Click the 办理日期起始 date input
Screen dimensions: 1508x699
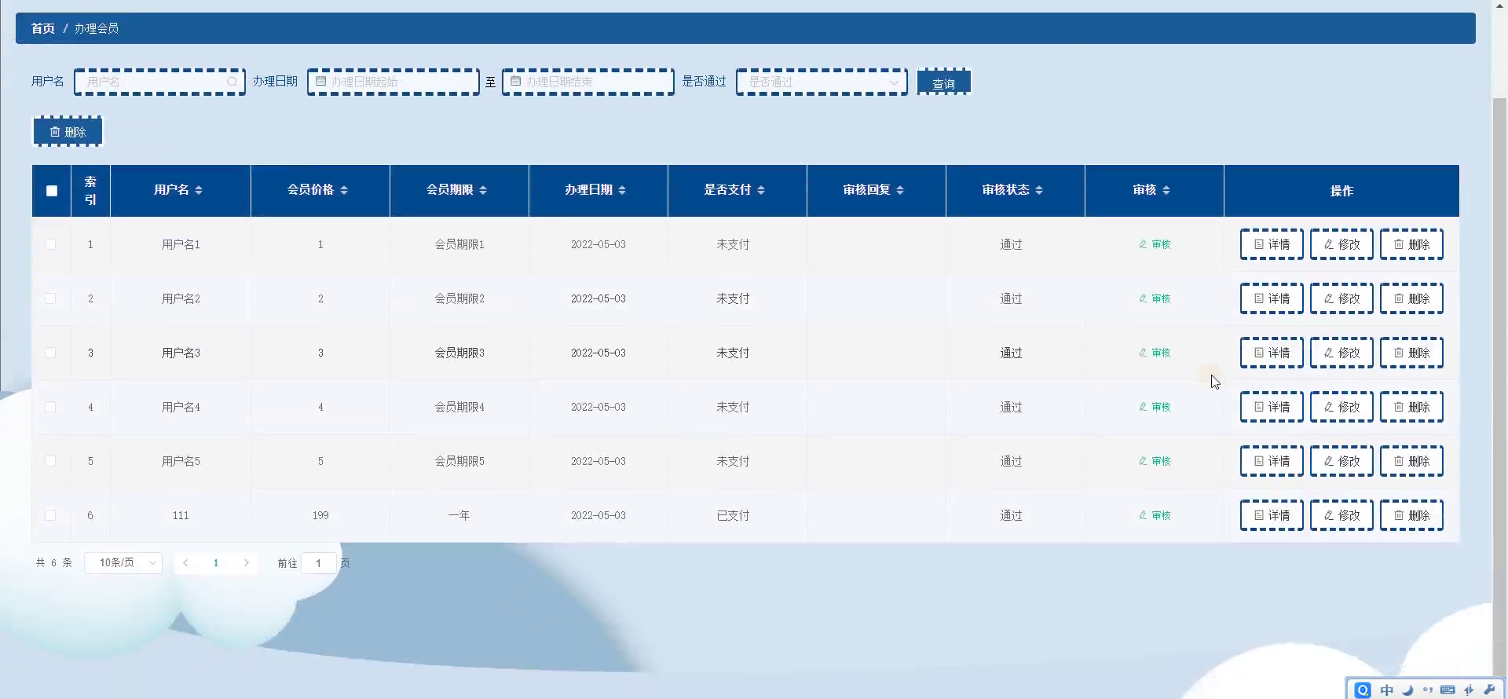pos(393,82)
